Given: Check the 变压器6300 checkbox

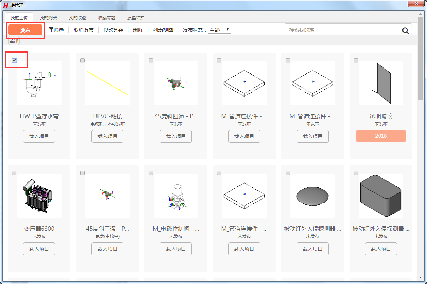Looking at the screenshot, I should coord(14,173).
